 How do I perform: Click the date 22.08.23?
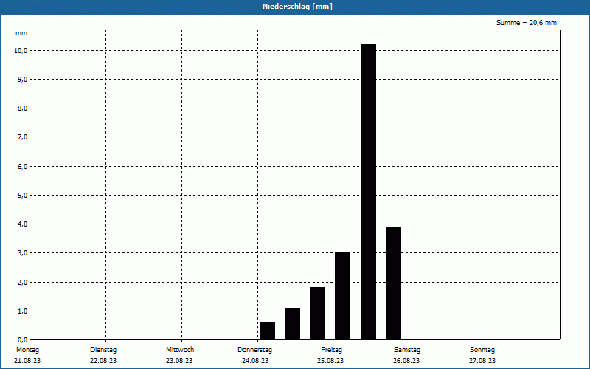pyautogui.click(x=103, y=361)
